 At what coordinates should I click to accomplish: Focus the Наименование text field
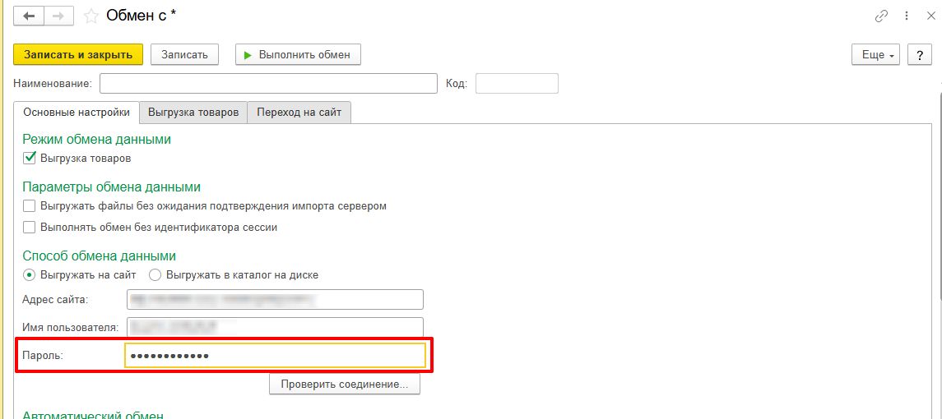268,84
